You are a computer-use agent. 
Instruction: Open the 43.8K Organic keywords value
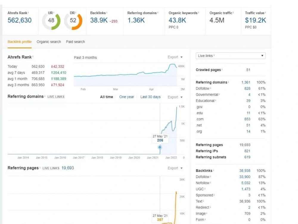[x=177, y=20]
